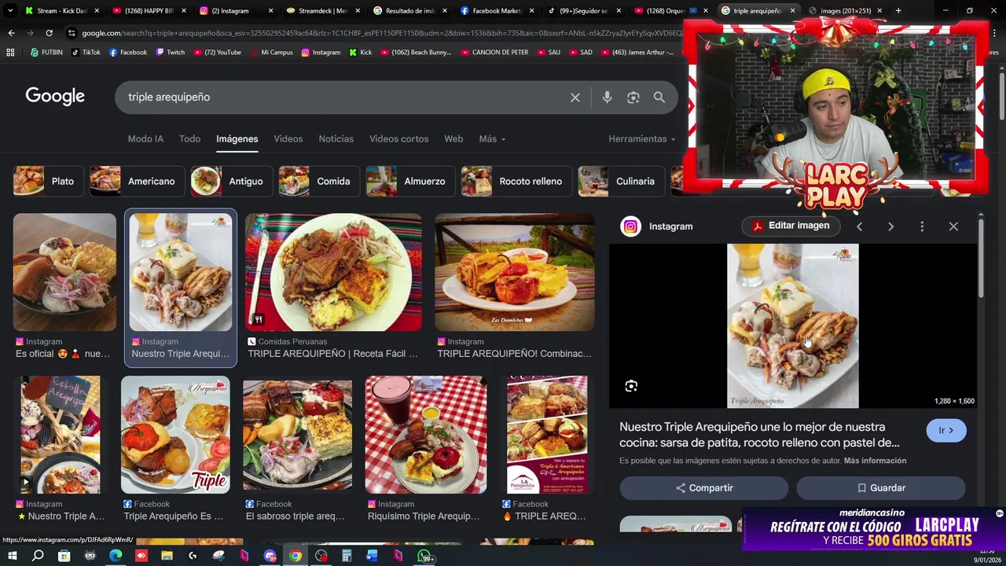The height and width of the screenshot is (566, 1006).
Task: Reload the page
Action: point(49,33)
